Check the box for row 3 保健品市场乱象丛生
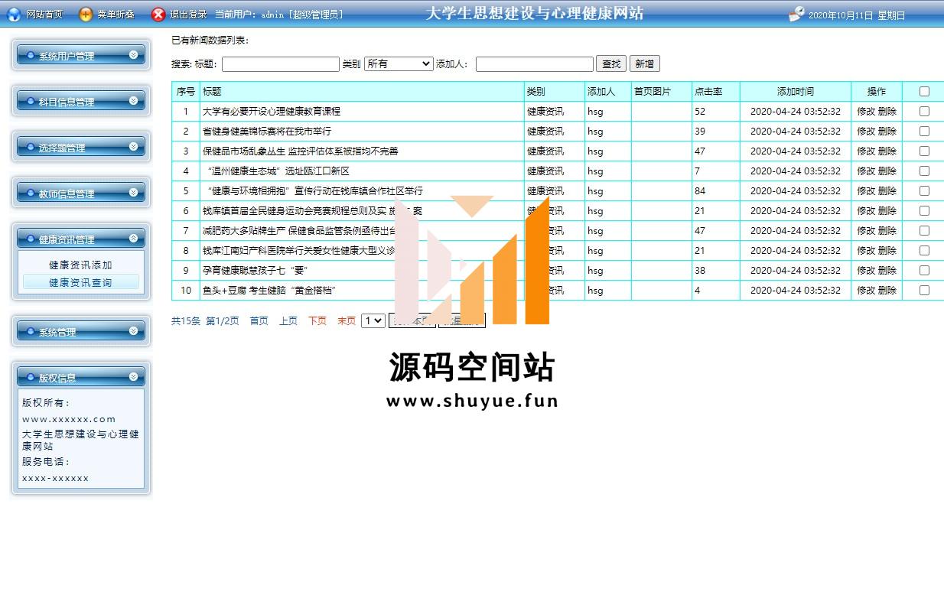This screenshot has width=944, height=608. [924, 151]
